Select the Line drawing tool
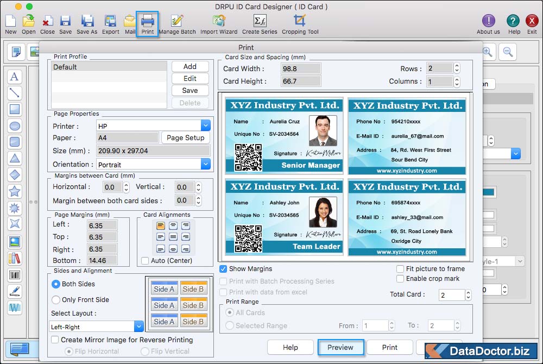The image size is (543, 364). pos(15,93)
